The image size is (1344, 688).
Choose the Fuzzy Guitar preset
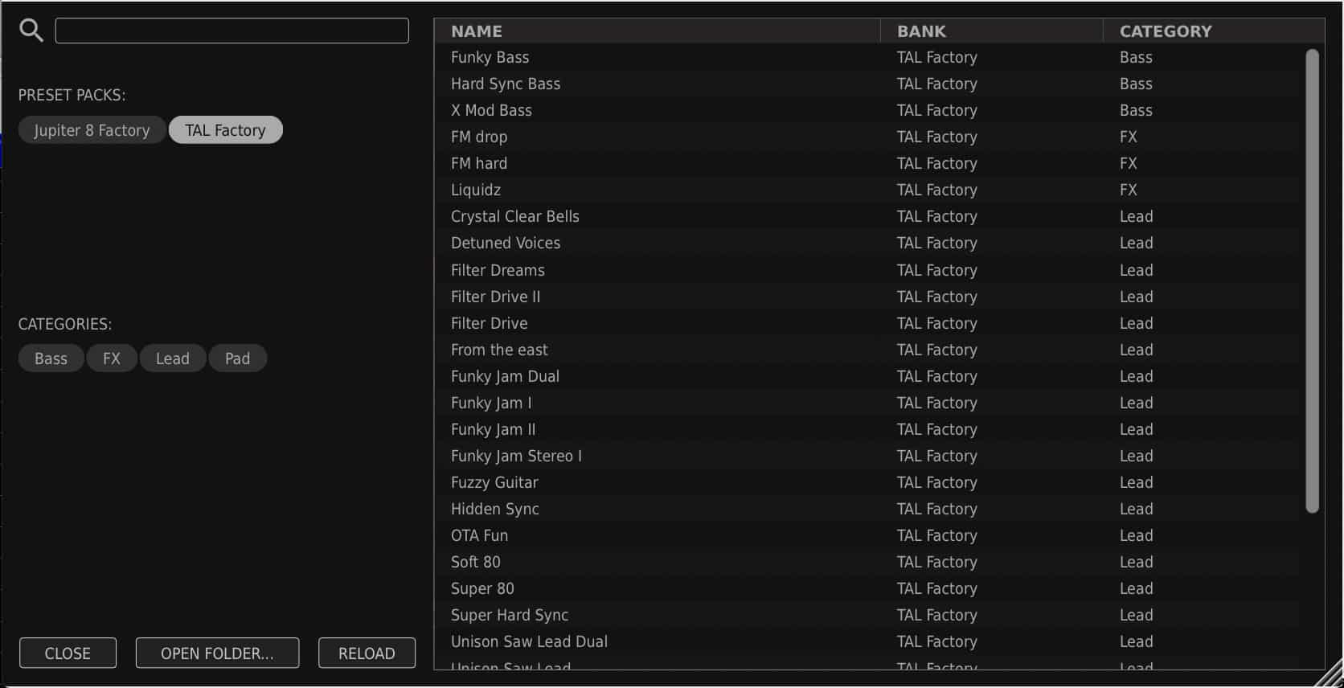[x=494, y=483]
